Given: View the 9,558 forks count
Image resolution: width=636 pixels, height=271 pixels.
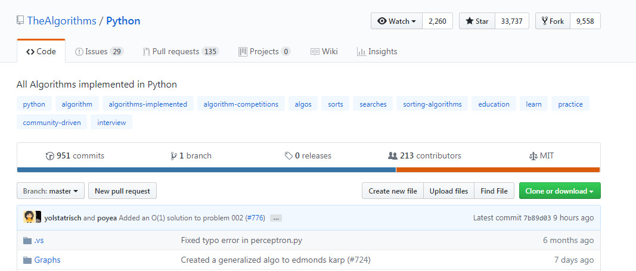Looking at the screenshot, I should coord(585,21).
